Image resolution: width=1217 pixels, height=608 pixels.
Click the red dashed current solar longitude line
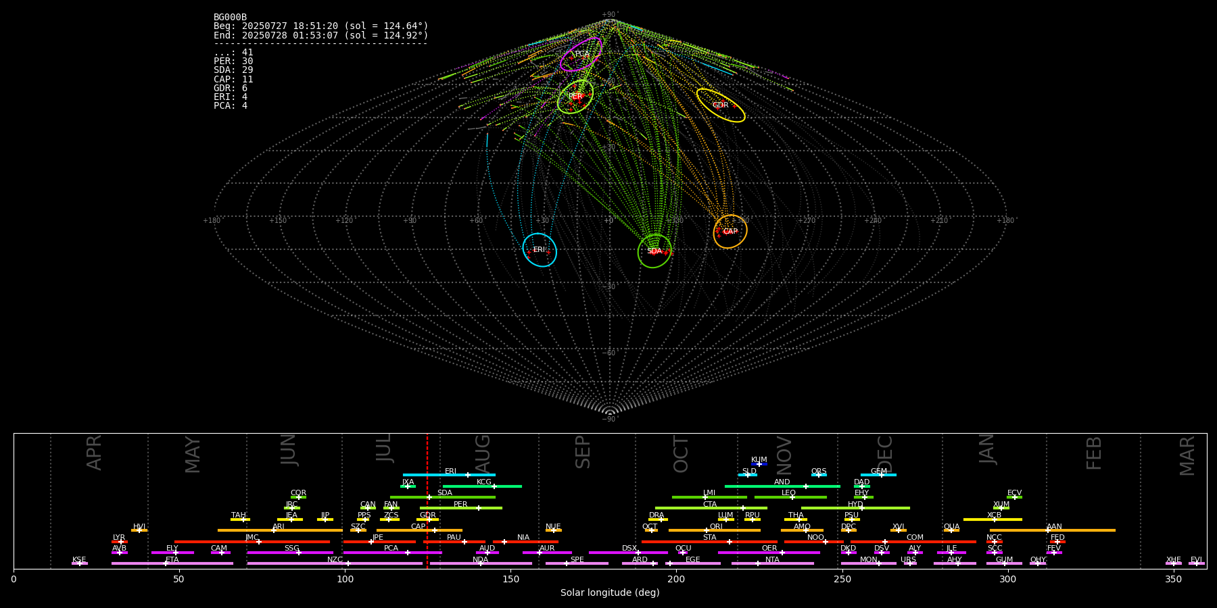[x=427, y=501]
